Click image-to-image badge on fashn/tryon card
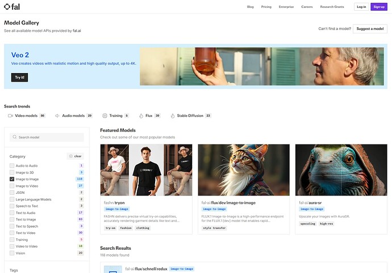This screenshot has width=392, height=273. pos(117,209)
